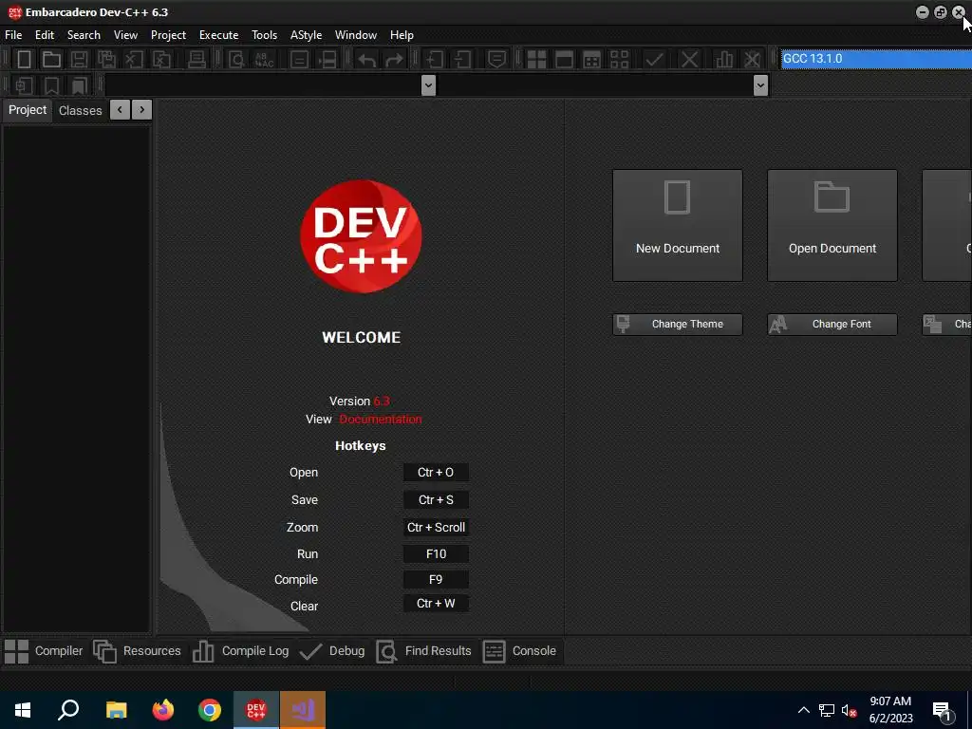This screenshot has height=729, width=972.
Task: Click the Save floppy disk toolbar icon
Action: tap(79, 60)
